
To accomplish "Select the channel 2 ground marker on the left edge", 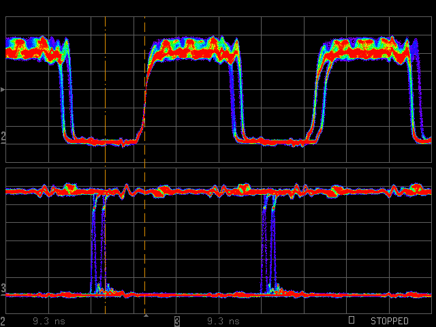I will (x=3, y=138).
